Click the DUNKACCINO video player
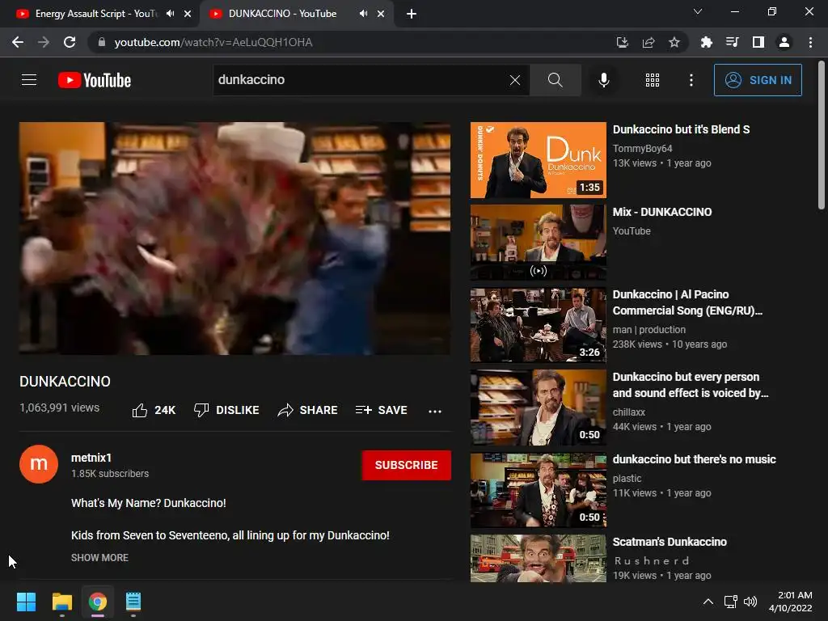This screenshot has height=621, width=828. click(235, 239)
